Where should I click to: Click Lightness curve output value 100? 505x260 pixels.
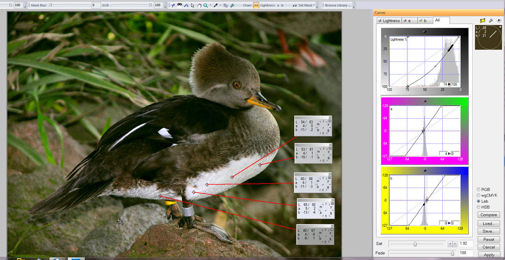click(454, 84)
